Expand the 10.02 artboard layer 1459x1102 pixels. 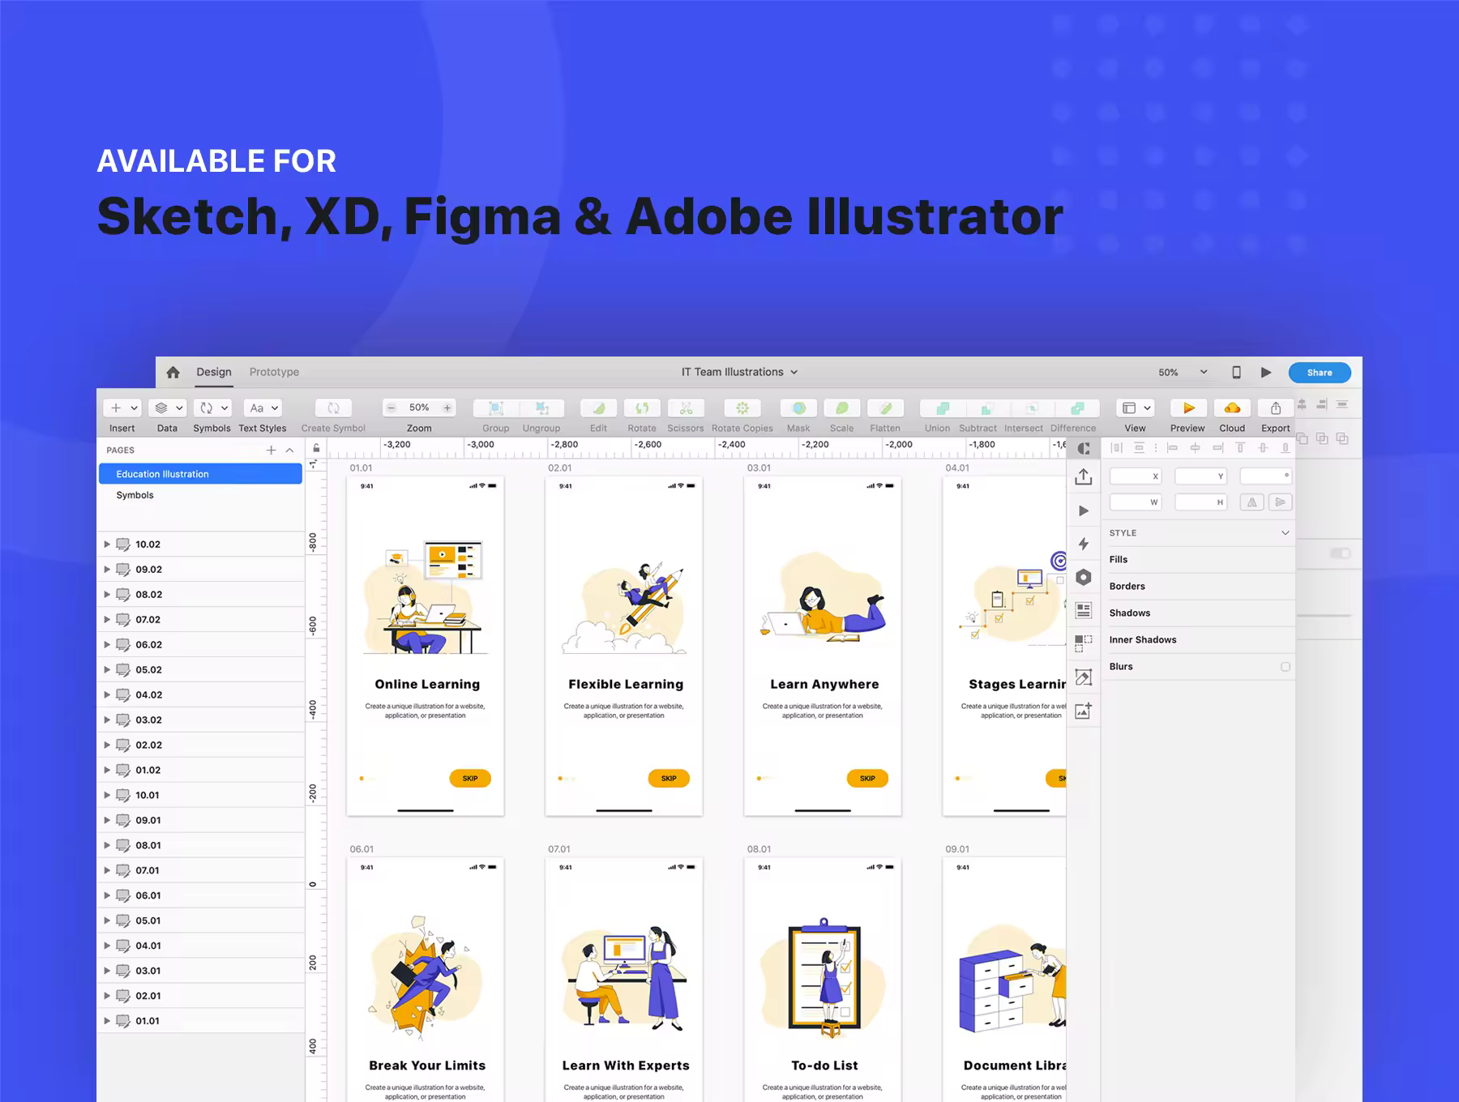pos(107,545)
